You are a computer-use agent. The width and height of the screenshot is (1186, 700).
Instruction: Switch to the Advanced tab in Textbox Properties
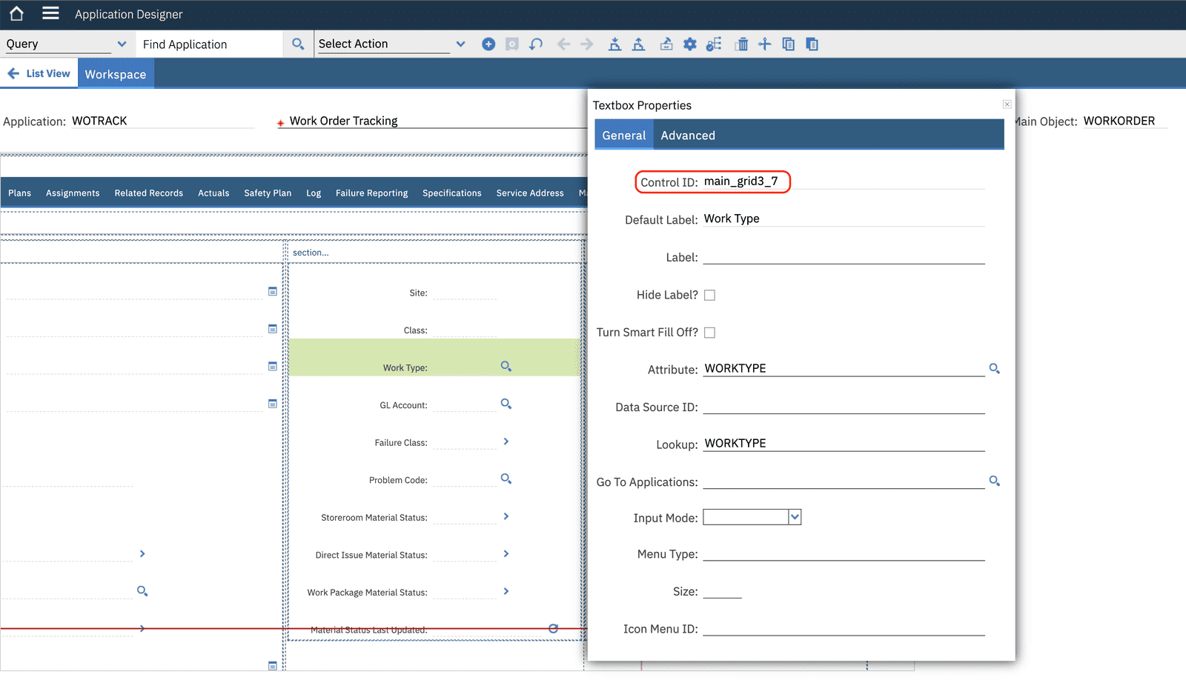pos(687,135)
